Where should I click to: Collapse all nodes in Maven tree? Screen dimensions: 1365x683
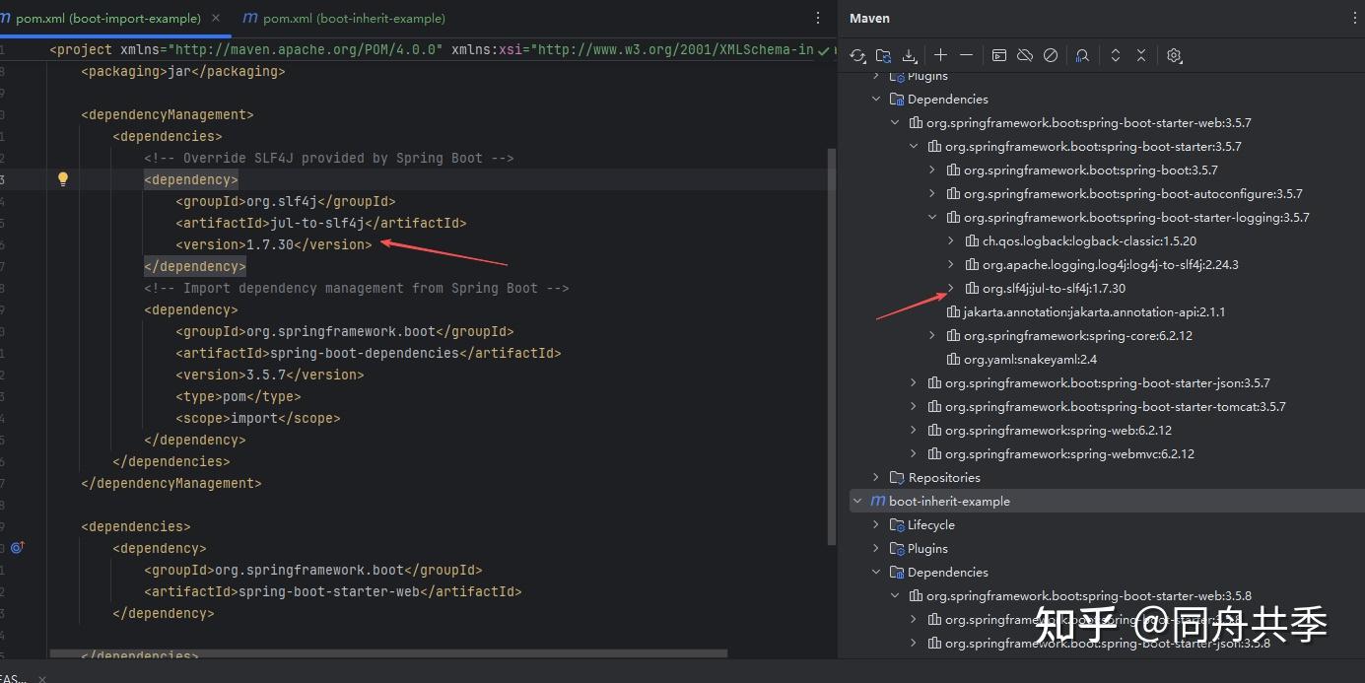pos(1140,55)
